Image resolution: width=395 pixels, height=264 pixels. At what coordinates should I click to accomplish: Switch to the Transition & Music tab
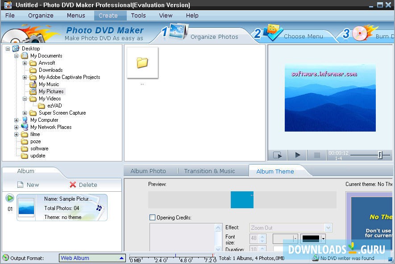pos(210,171)
